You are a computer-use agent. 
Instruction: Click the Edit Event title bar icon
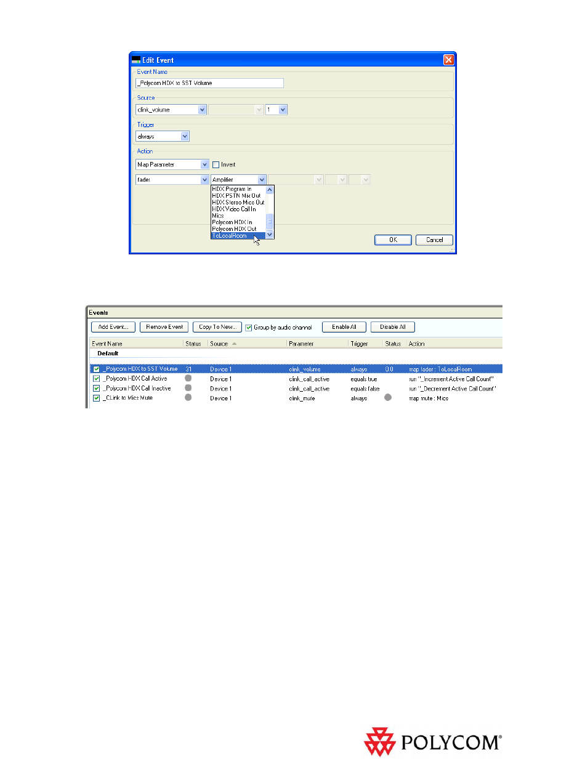[136, 60]
